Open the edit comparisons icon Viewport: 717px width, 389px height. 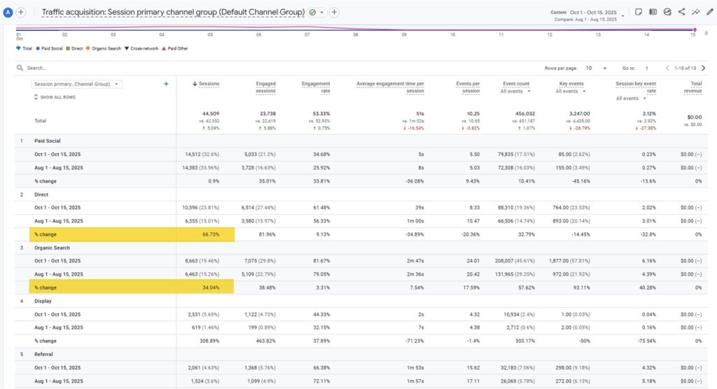click(653, 12)
